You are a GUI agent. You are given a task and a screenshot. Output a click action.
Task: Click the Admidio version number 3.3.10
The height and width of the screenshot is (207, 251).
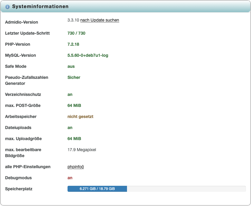coord(73,20)
